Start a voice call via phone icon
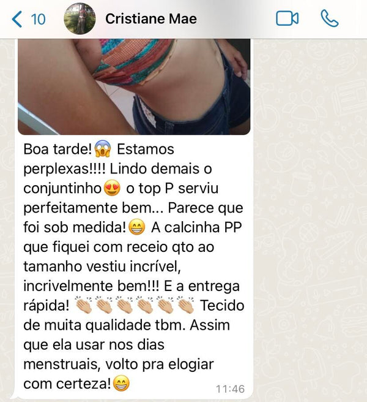 tap(329, 18)
